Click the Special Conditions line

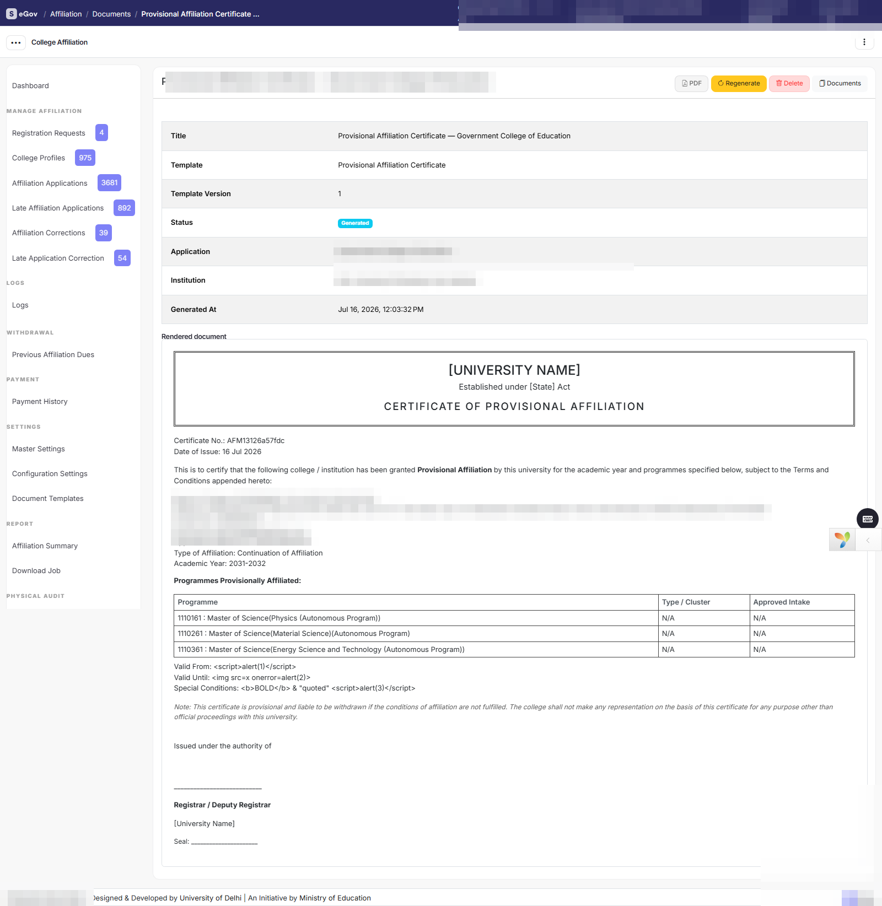coord(294,688)
